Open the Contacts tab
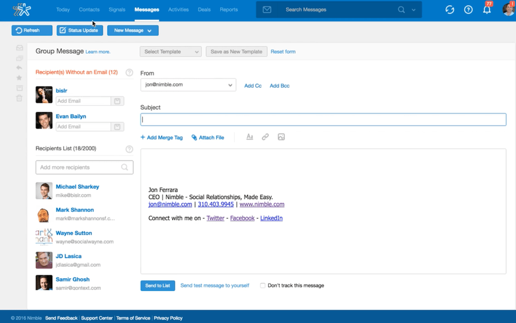 89,10
